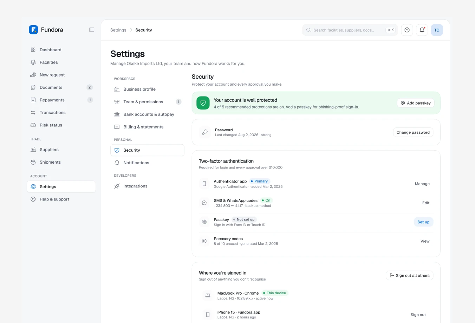Click the Repayments calendar icon
475x323 pixels.
pos(33,100)
